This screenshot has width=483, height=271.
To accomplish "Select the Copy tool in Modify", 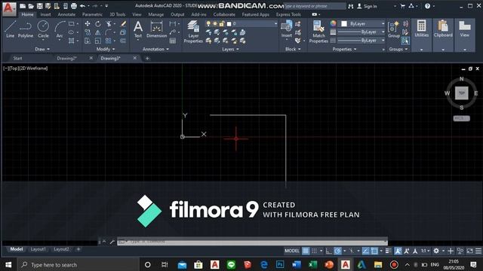I will [88, 32].
